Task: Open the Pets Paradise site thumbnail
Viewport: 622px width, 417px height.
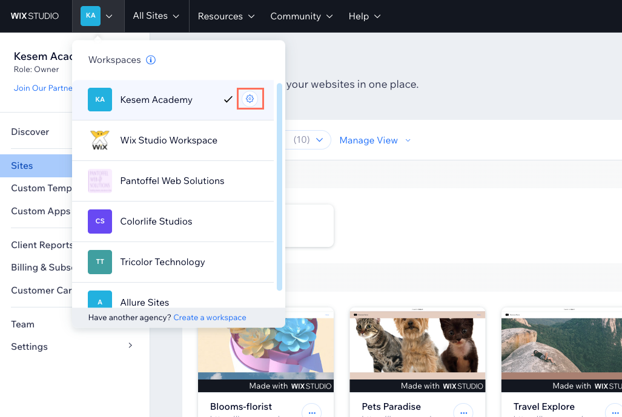Action: 417,350
